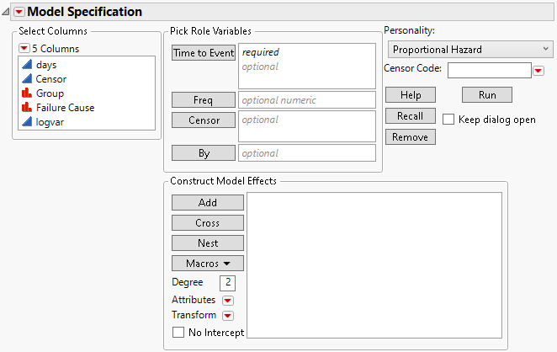Enable Keep dialog open checkbox
Screen dimensions: 557x352
pos(448,120)
